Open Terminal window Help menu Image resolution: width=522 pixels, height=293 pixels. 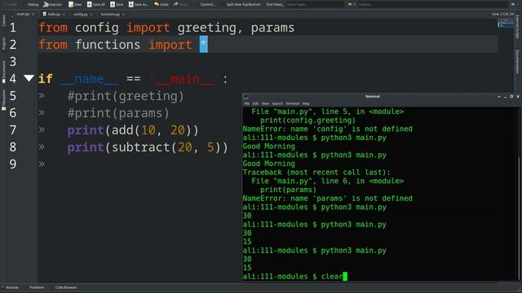click(306, 103)
